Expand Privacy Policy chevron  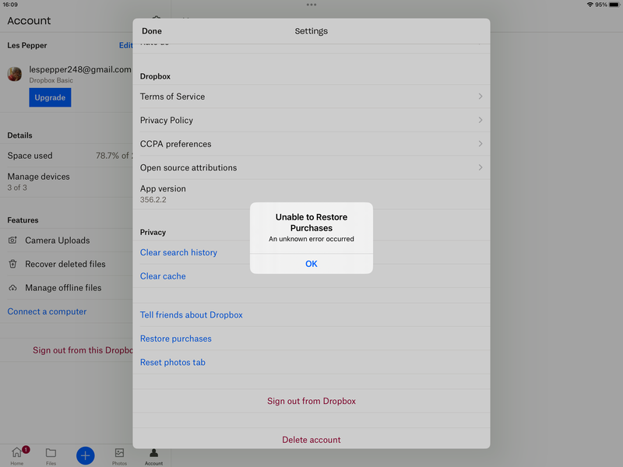click(480, 120)
